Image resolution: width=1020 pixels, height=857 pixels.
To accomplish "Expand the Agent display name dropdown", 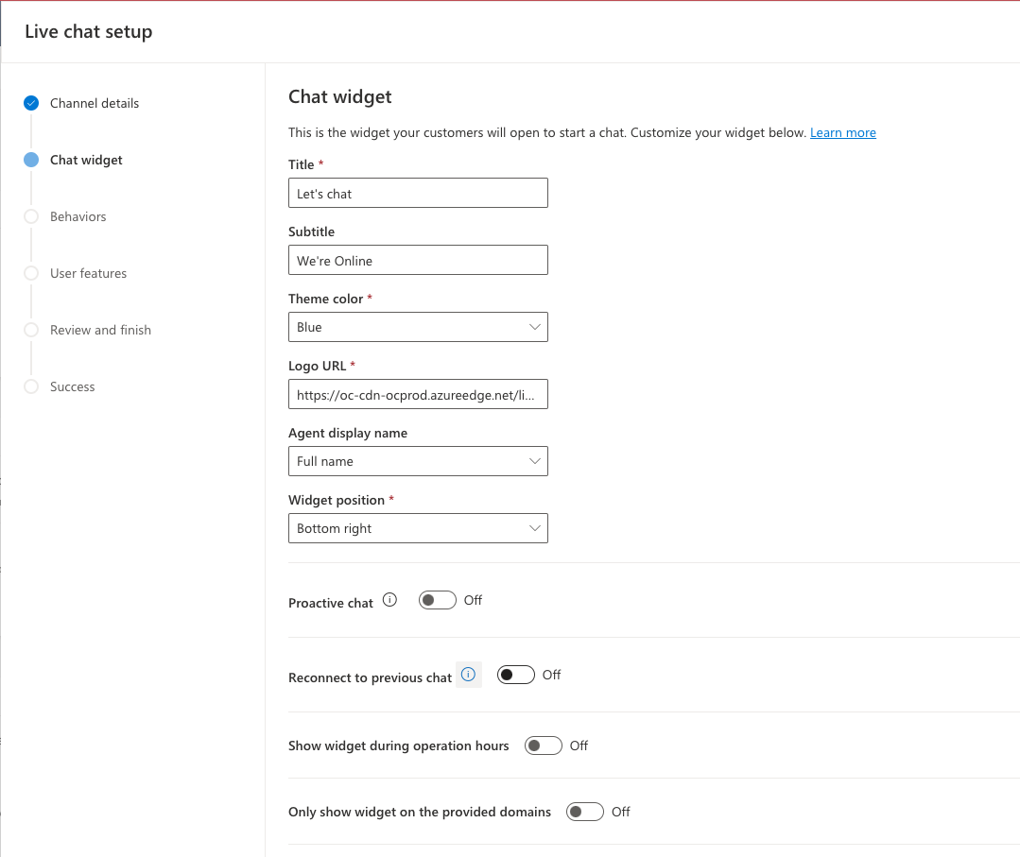I will 418,461.
